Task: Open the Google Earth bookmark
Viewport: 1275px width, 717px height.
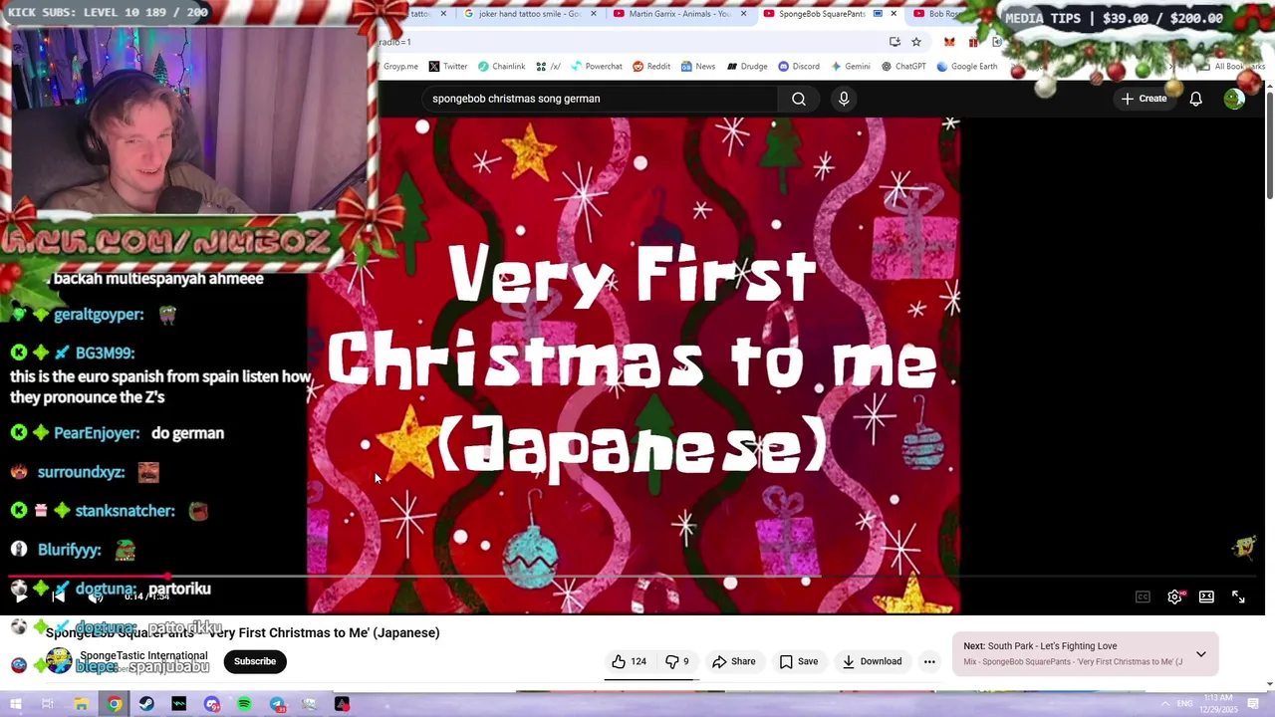Action: (966, 67)
